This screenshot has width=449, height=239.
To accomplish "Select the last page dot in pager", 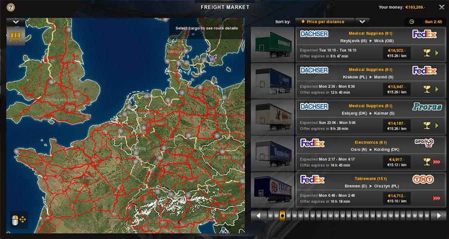I will [x=428, y=216].
